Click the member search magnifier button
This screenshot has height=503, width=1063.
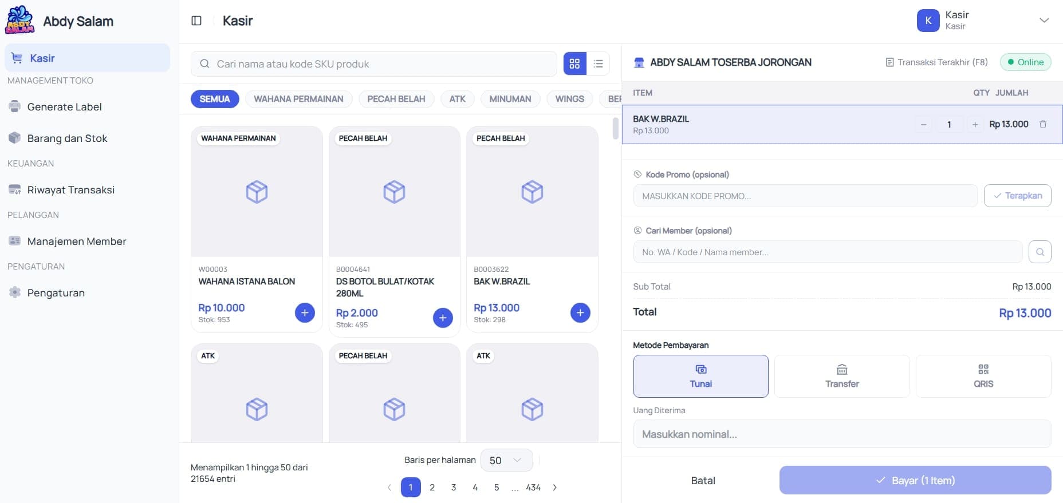coord(1040,252)
